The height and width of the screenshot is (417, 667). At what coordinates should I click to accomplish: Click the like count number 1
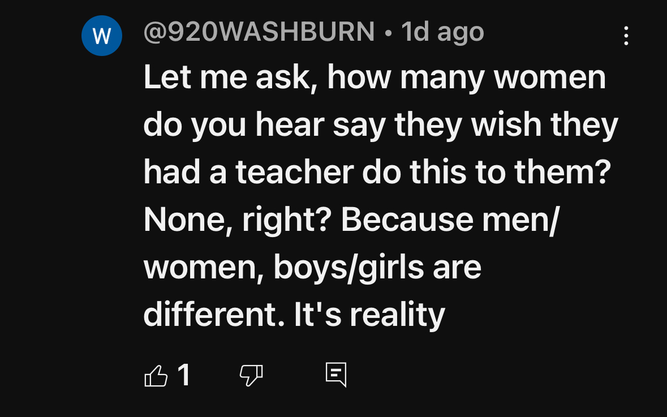(184, 375)
